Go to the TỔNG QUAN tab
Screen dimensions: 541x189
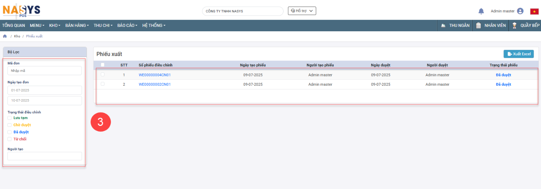[13, 26]
